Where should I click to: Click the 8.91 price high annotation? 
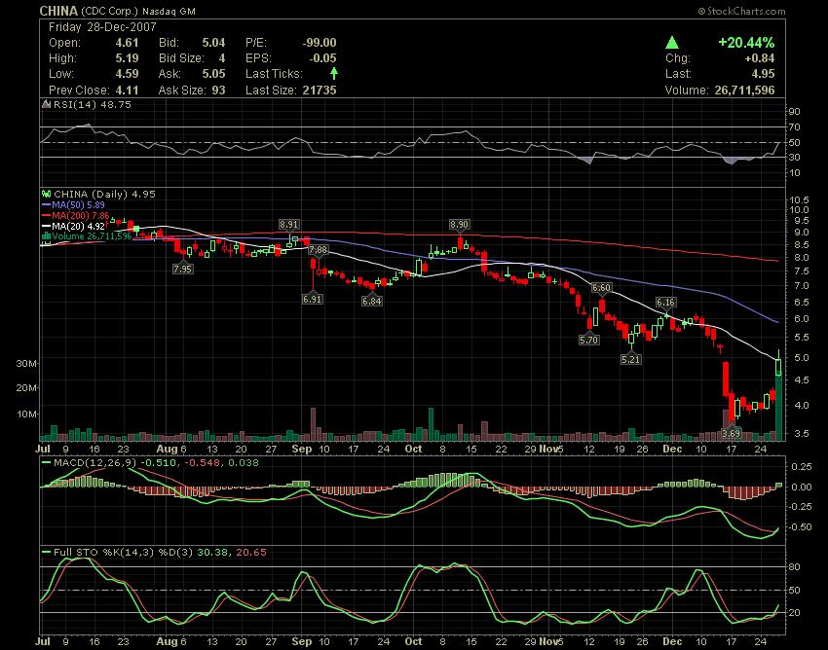coord(289,224)
